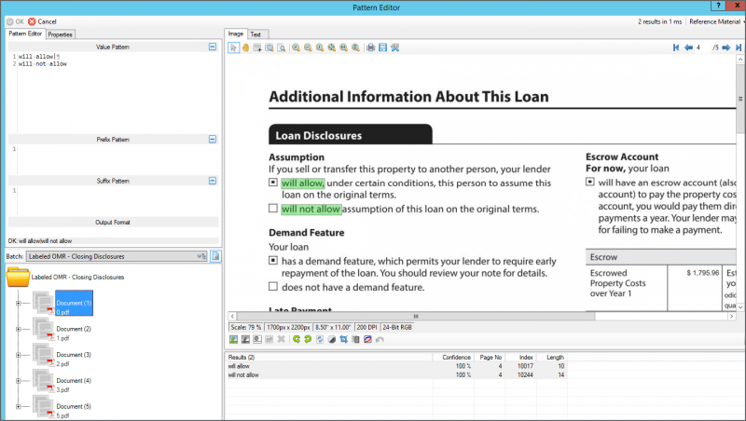The width and height of the screenshot is (746, 421).
Task: Activate the hand pan tool
Action: pyautogui.click(x=245, y=48)
